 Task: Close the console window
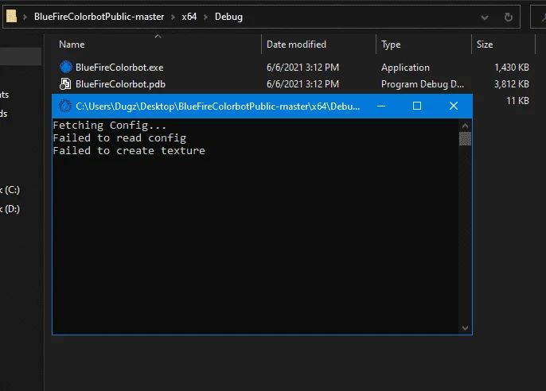pos(454,106)
